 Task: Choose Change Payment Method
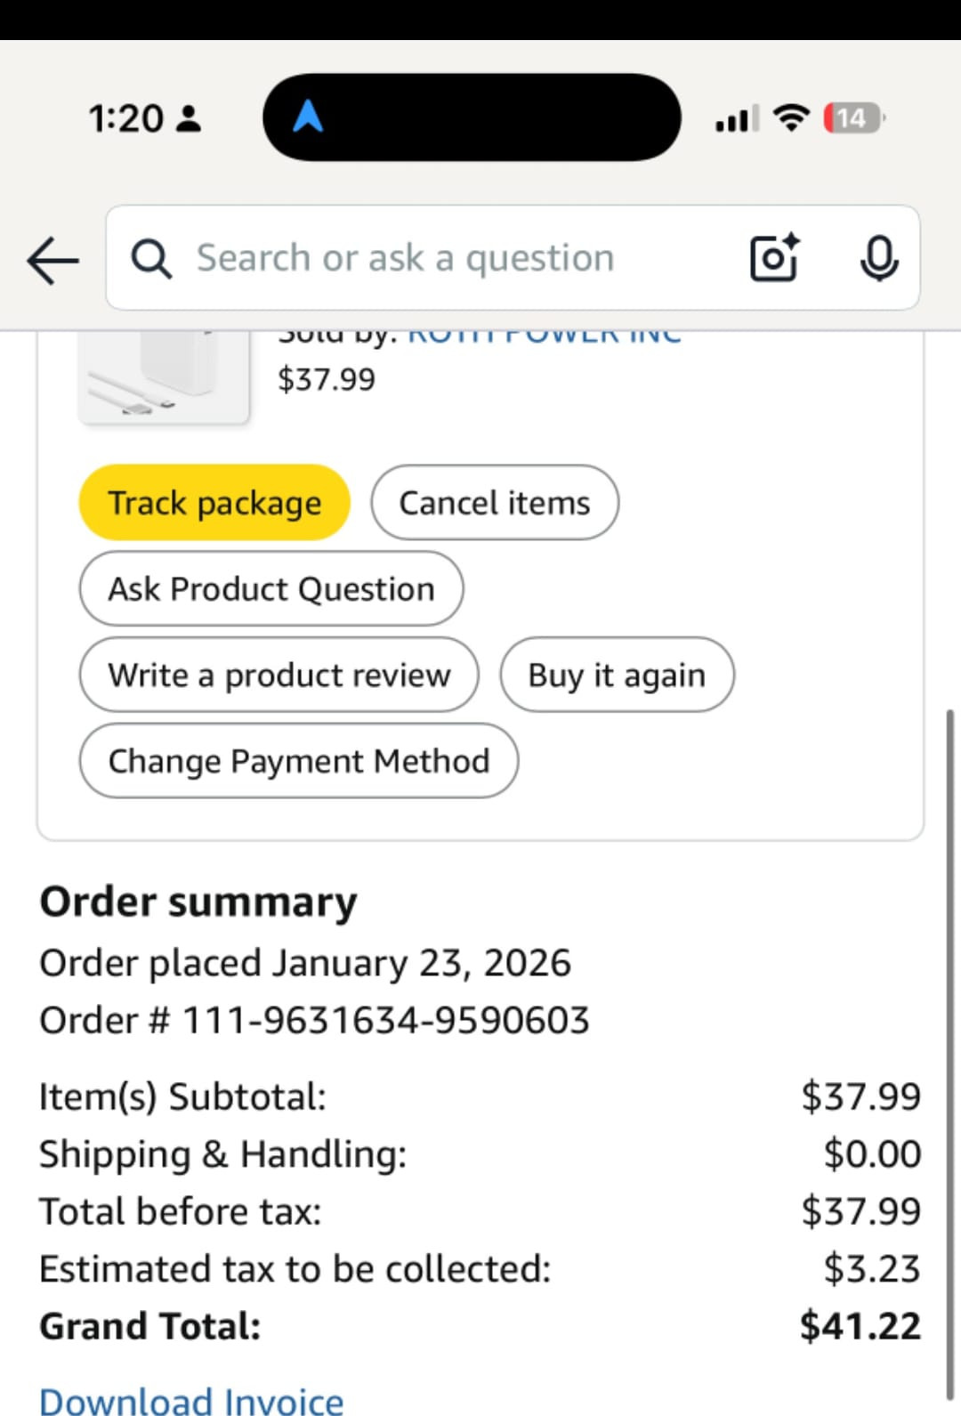tap(299, 762)
